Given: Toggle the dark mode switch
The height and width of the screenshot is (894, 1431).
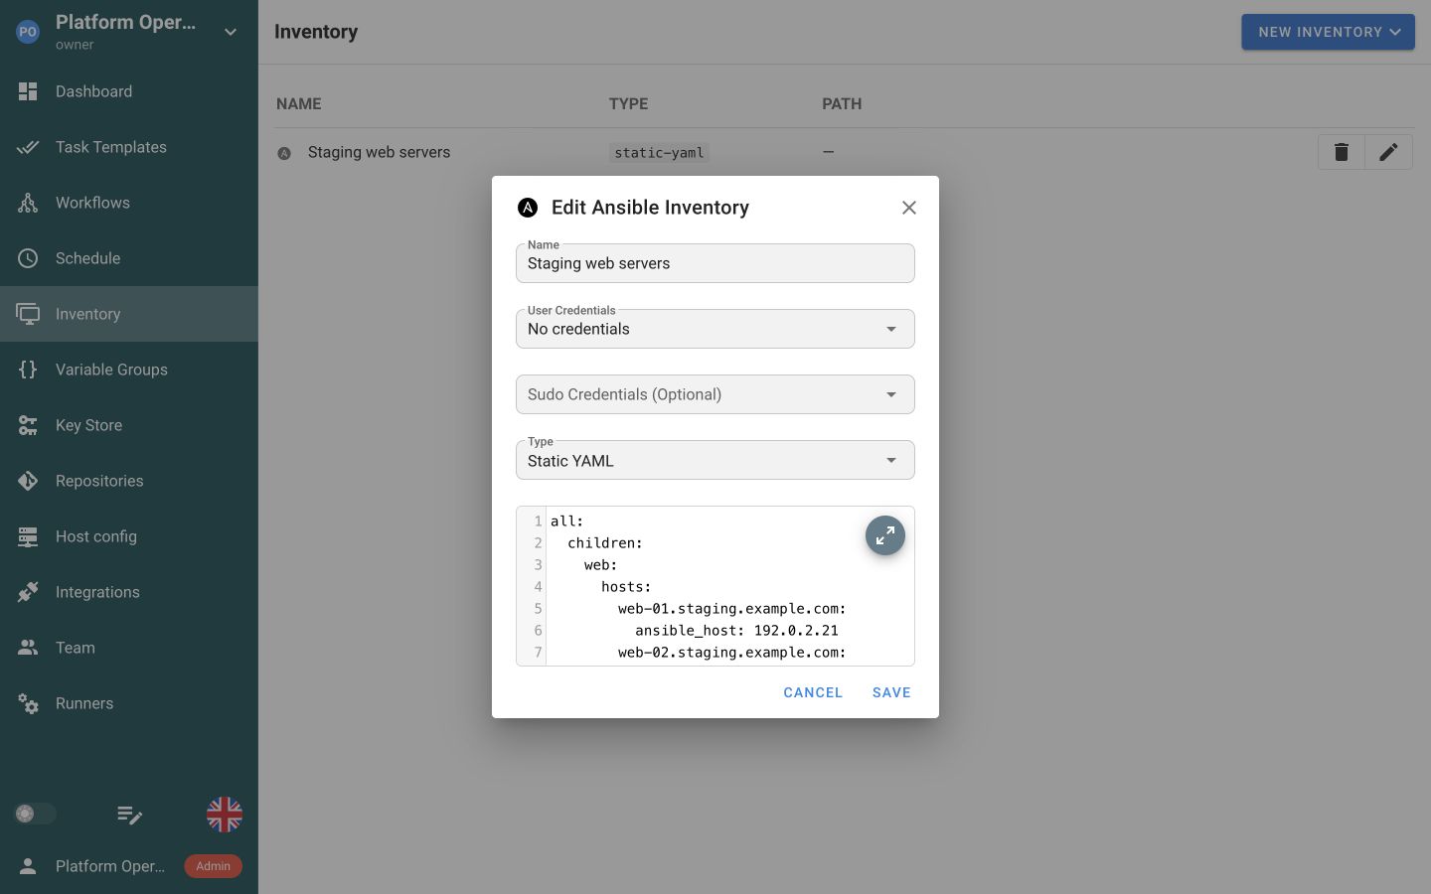Looking at the screenshot, I should click(35, 814).
